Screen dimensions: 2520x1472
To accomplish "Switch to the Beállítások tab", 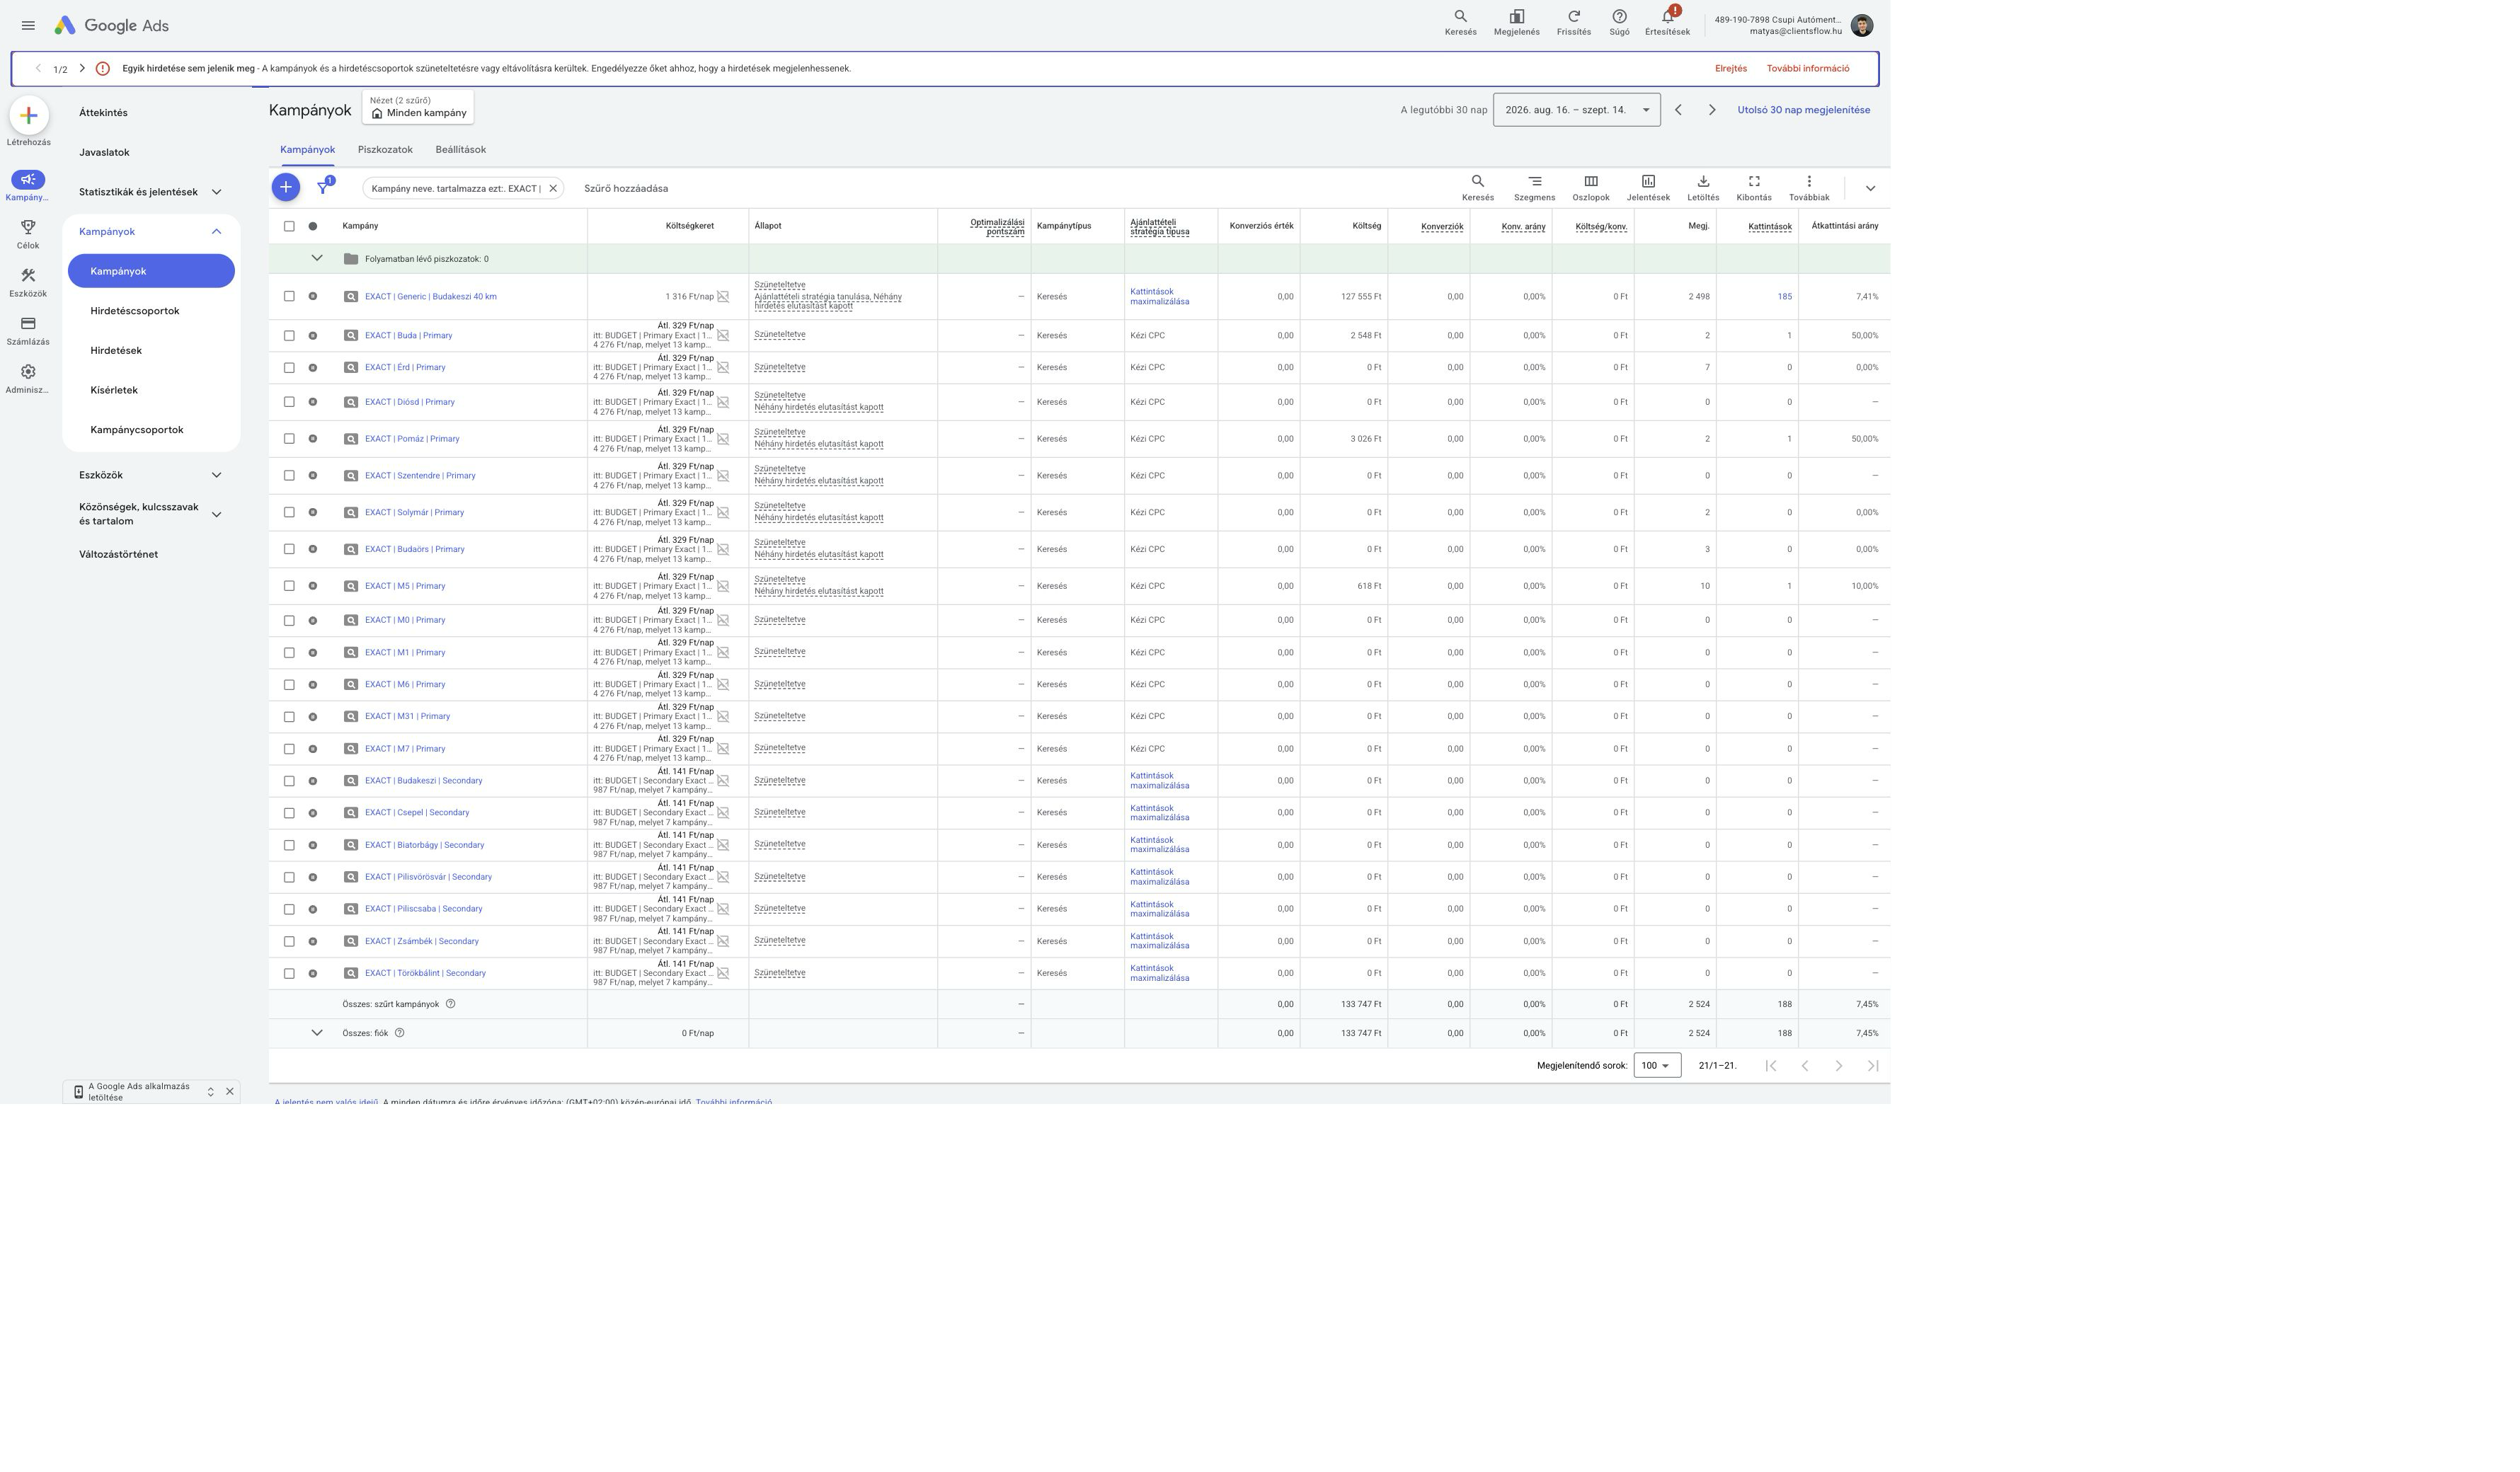I will pos(460,150).
